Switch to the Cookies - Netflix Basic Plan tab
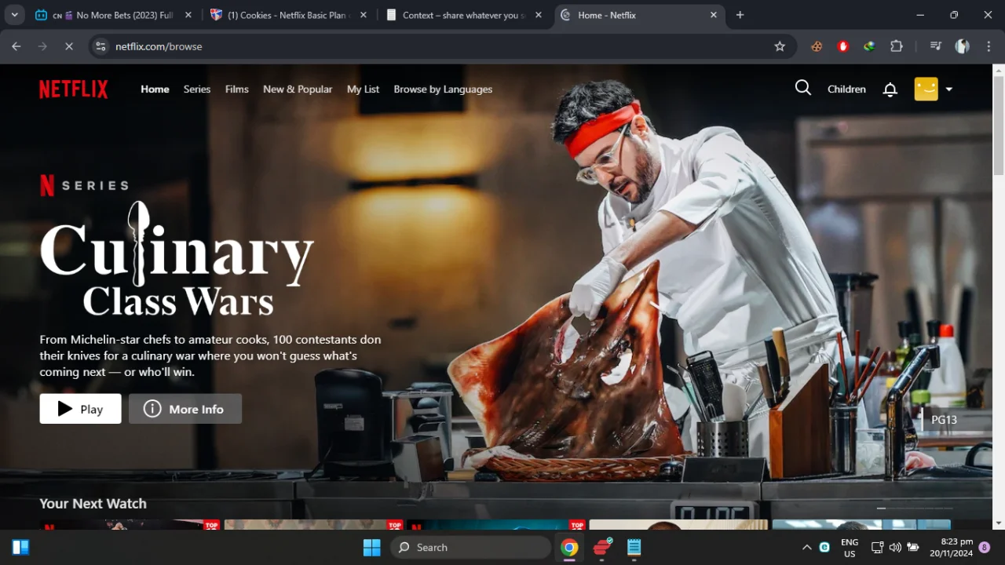This screenshot has height=565, width=1005. tap(288, 15)
